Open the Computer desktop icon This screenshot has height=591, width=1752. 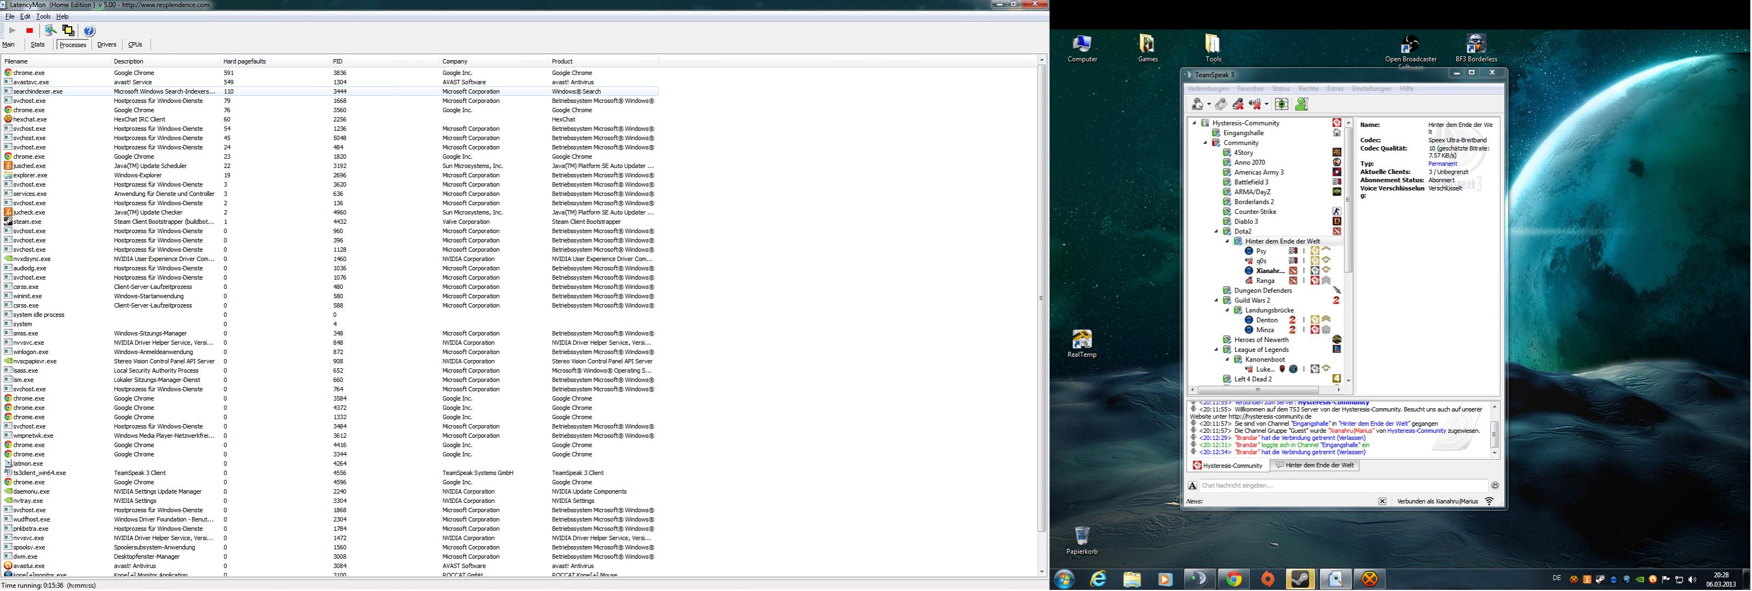coord(1082,48)
